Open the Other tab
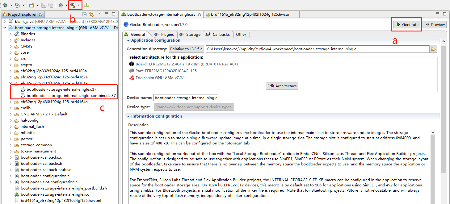This screenshot has height=204, width=450. tap(241, 34)
